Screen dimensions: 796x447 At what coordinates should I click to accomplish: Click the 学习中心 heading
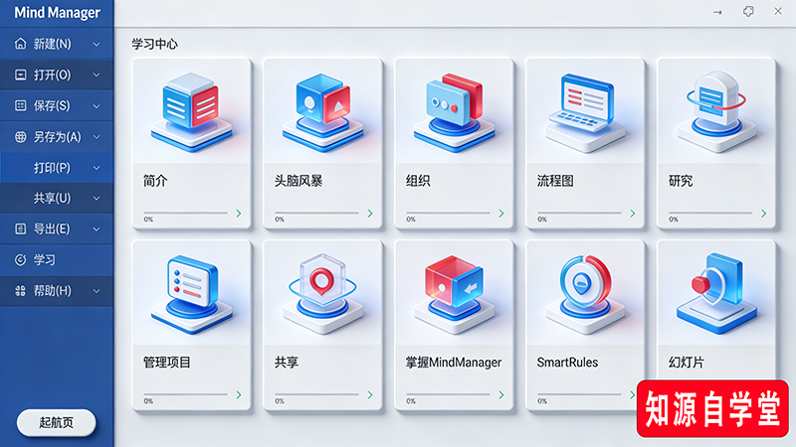(155, 44)
